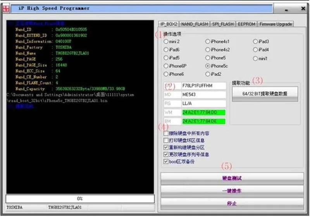The image size is (310, 217).
Task: Click the red app icon in title bar
Action: click(x=6, y=9)
